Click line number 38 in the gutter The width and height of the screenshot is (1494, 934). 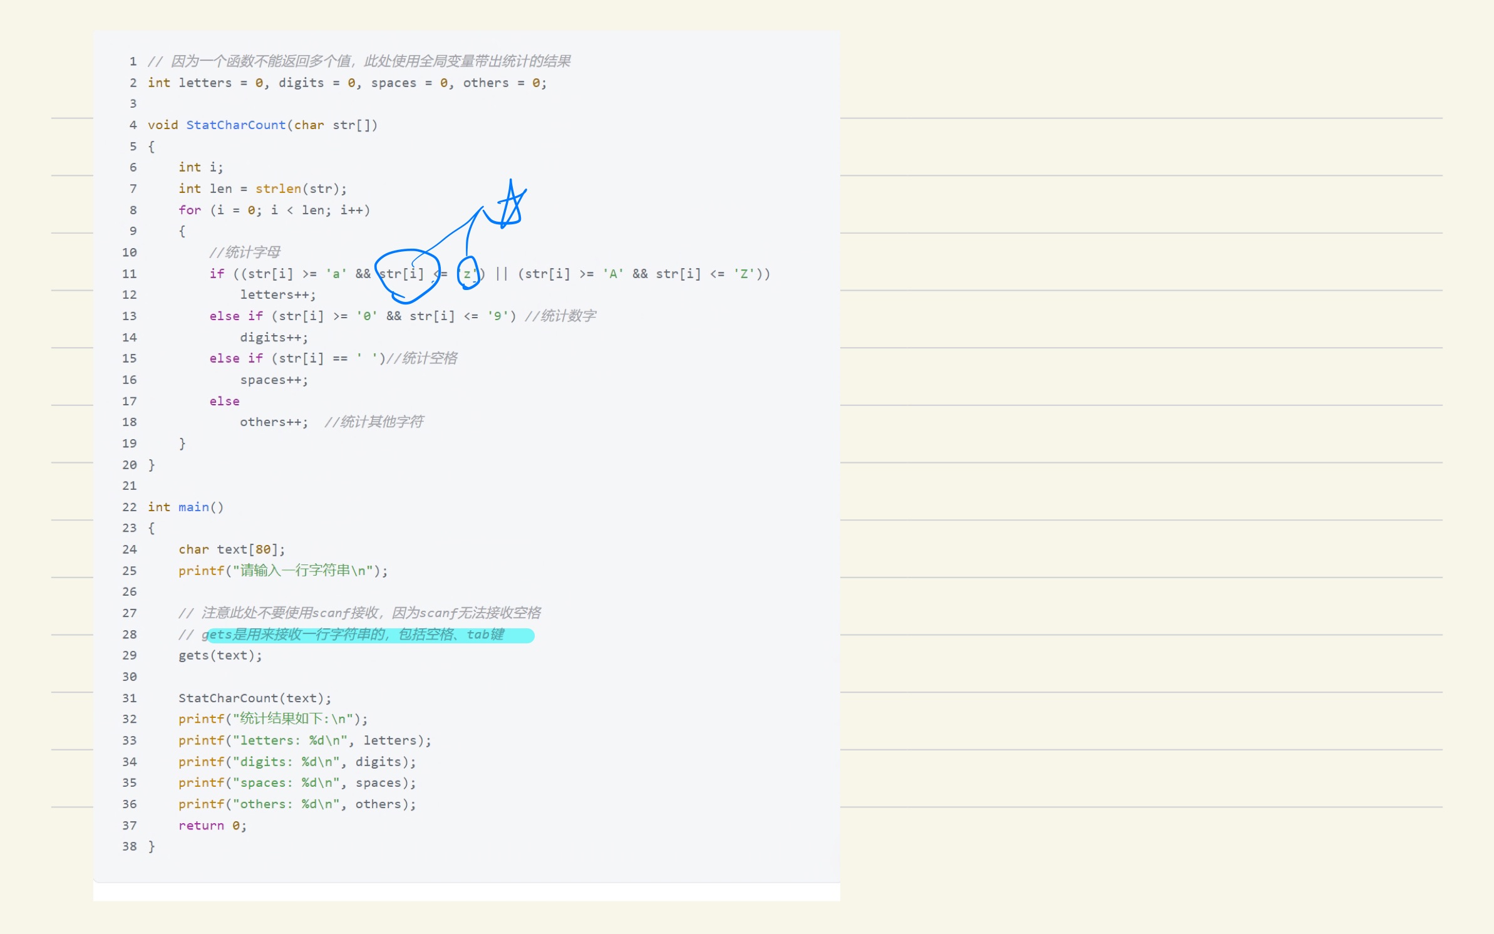coord(129,846)
